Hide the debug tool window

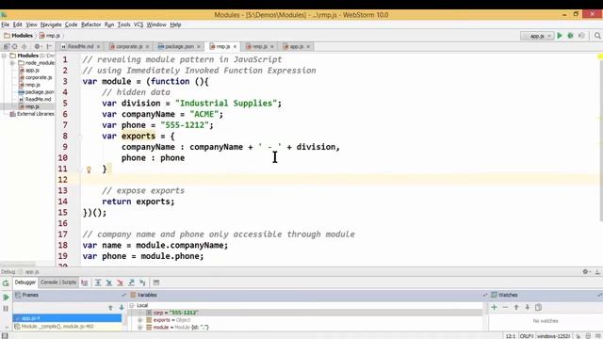click(597, 272)
